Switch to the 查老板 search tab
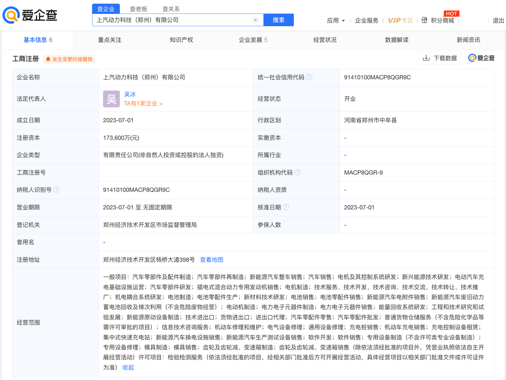 [138, 8]
